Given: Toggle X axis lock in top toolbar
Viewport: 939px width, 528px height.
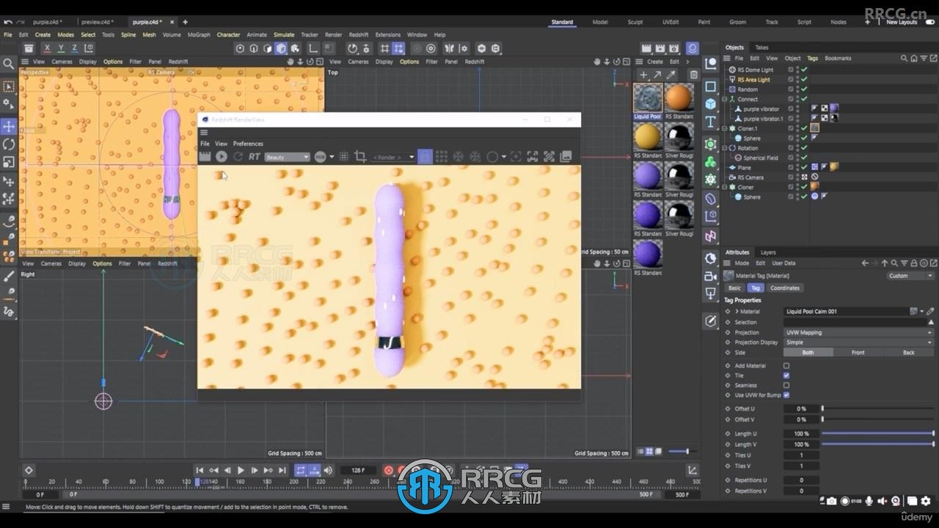Looking at the screenshot, I should coord(47,48).
